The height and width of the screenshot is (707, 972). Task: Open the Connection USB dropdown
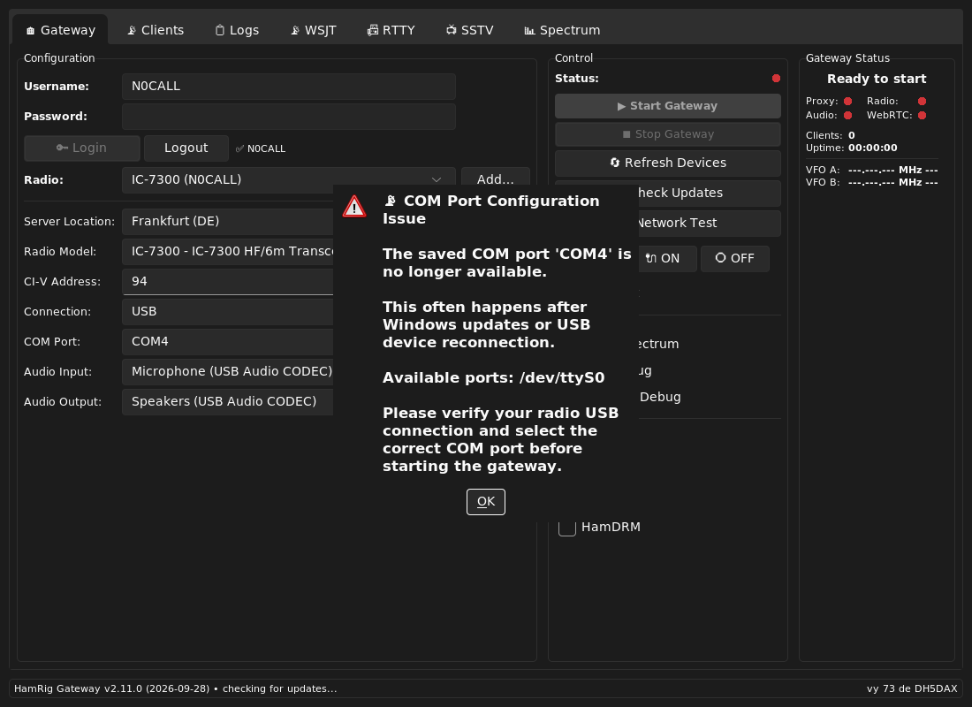click(x=227, y=311)
